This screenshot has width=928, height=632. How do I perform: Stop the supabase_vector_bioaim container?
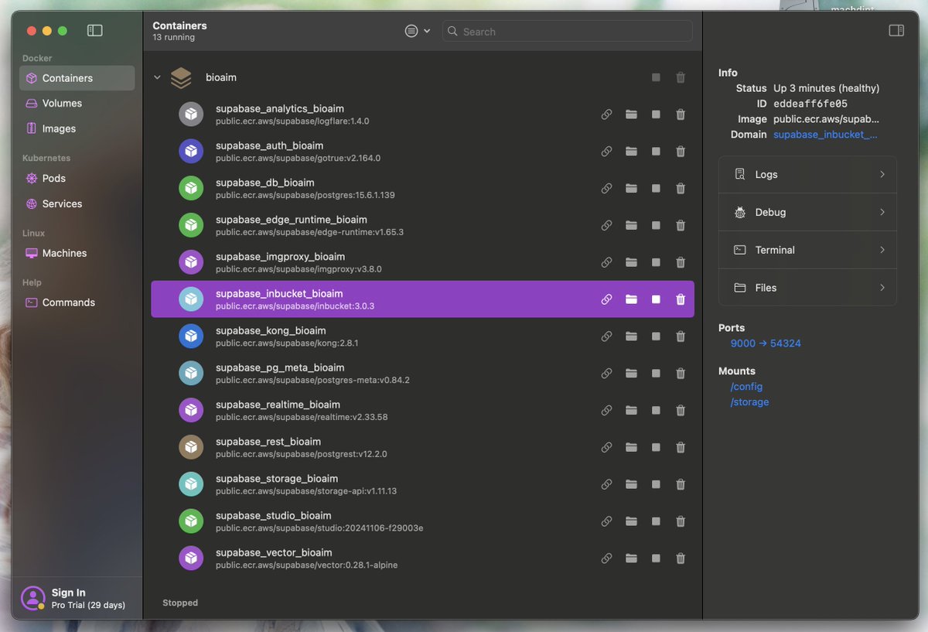coord(656,559)
